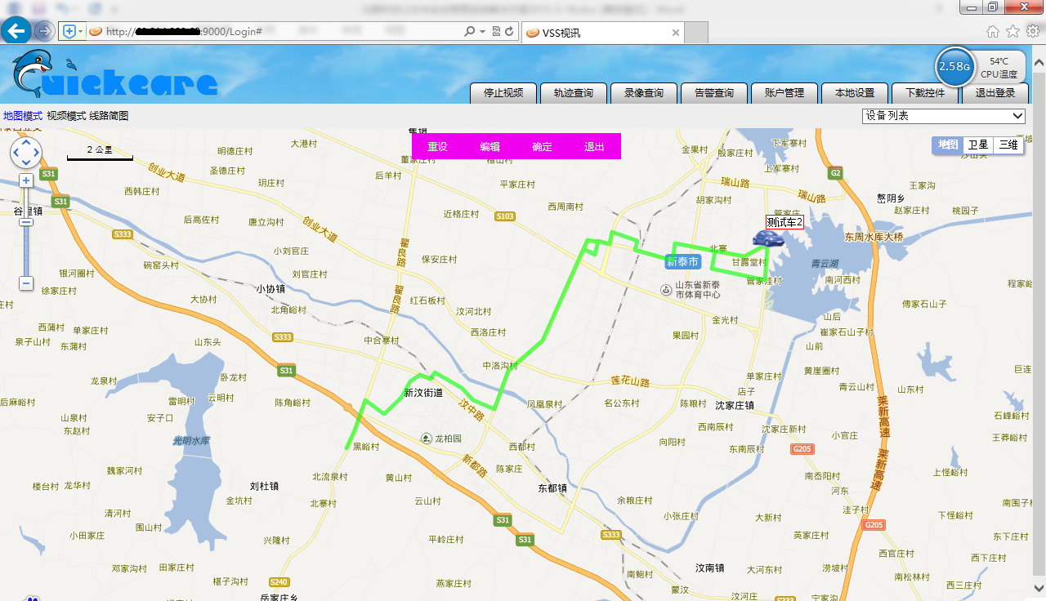Click the blue test car icon on the map
The height and width of the screenshot is (601, 1046).
tap(767, 238)
